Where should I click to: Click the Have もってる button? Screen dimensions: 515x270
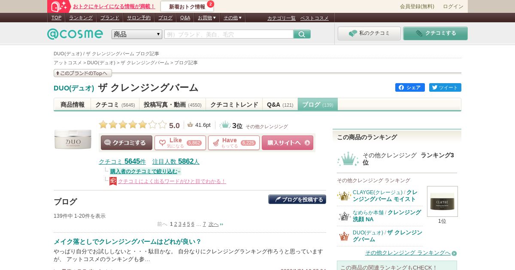(234, 143)
